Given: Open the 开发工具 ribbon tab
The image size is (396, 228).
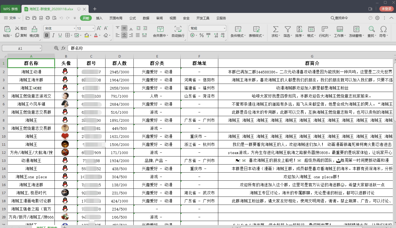Looking at the screenshot, I should coord(203,18).
